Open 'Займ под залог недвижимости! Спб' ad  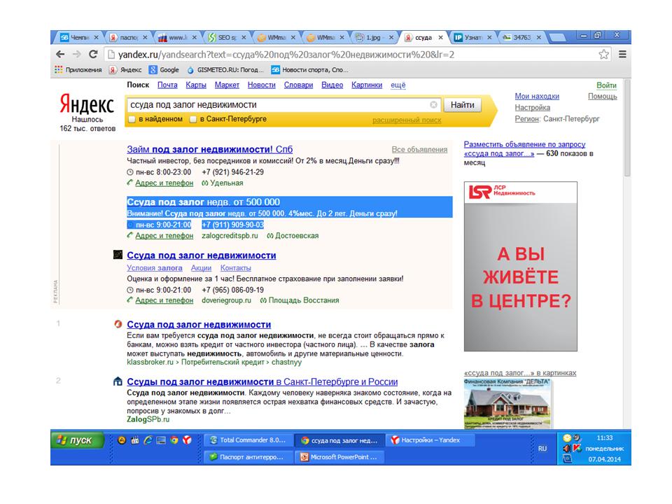pyautogui.click(x=209, y=150)
